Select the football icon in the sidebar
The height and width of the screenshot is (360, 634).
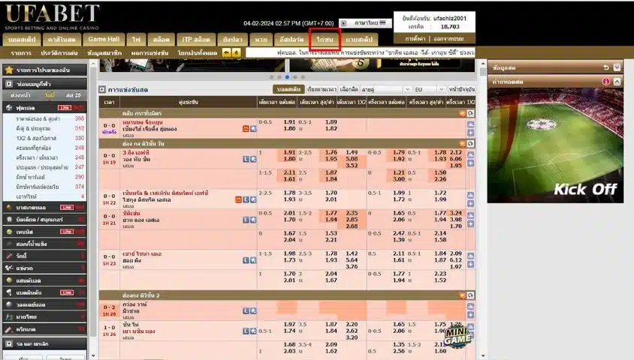(x=9, y=108)
